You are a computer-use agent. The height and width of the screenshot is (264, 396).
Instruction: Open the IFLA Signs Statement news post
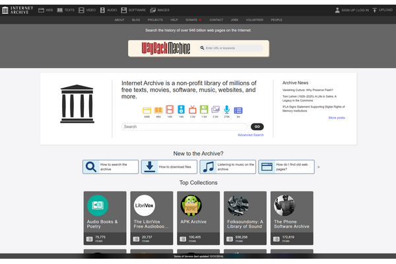313,109
